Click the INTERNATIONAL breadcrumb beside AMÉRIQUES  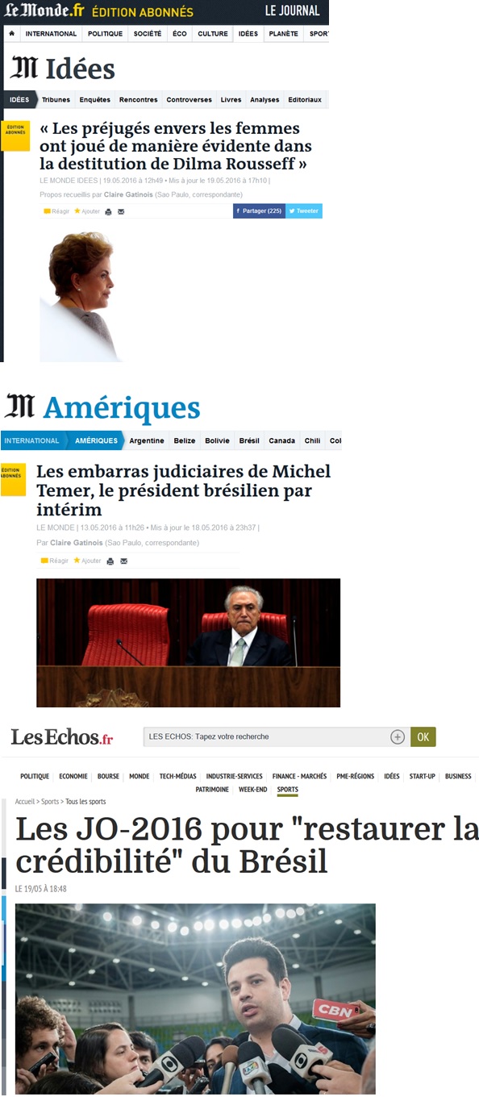click(x=31, y=440)
